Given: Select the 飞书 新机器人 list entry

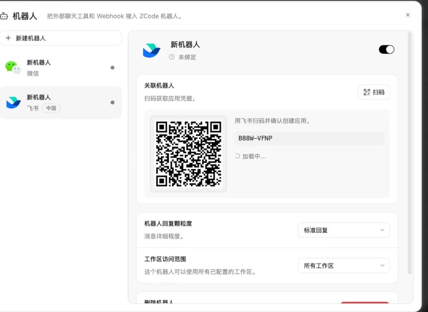Looking at the screenshot, I should [61, 103].
